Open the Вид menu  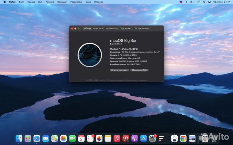tap(40, 2)
